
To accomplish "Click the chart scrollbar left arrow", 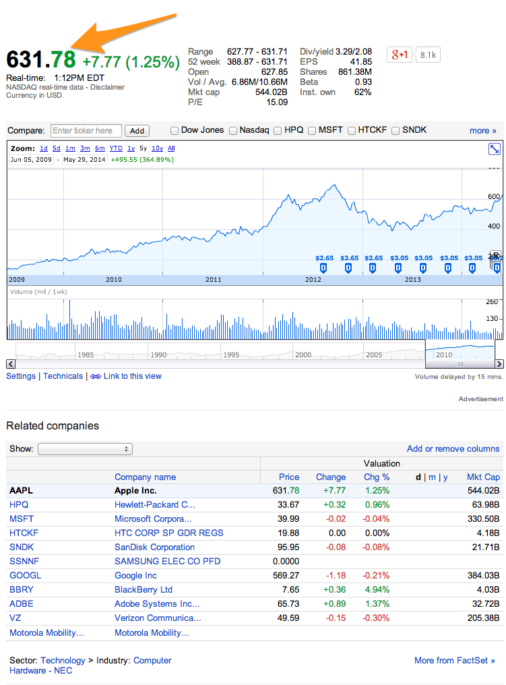I will [11, 364].
